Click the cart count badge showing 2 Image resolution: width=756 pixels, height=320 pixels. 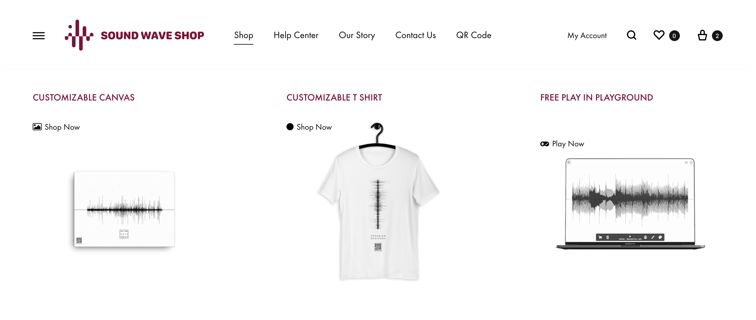[x=717, y=36]
